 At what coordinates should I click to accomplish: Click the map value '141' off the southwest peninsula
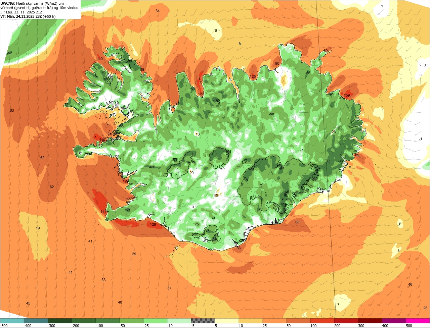(103, 212)
